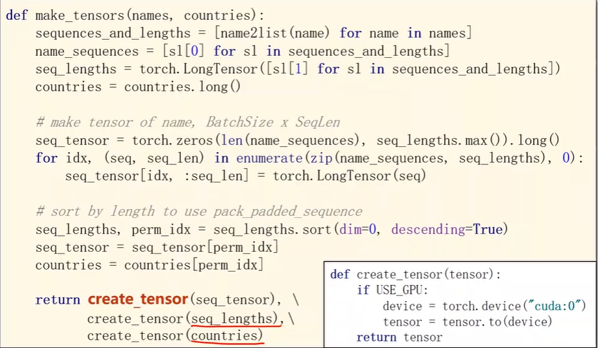Viewport: 598px width, 348px height.
Task: Click 'enumerate' in the for loop line
Action: tap(269, 158)
